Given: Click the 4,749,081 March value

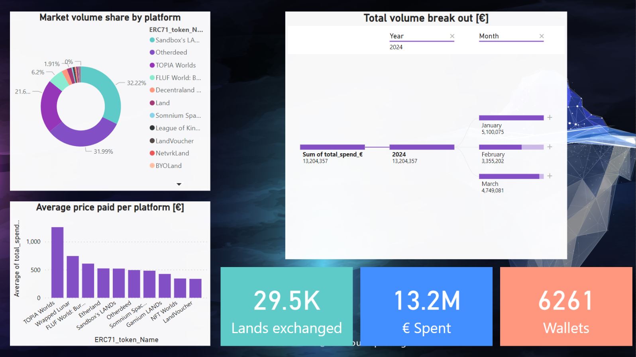Looking at the screenshot, I should [493, 191].
